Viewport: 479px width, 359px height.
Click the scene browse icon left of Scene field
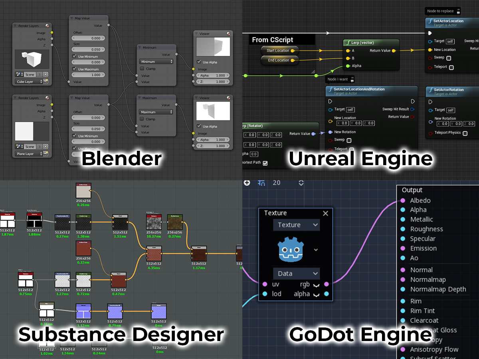(18, 74)
